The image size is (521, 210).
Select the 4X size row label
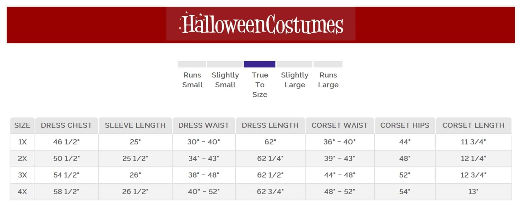tap(22, 192)
